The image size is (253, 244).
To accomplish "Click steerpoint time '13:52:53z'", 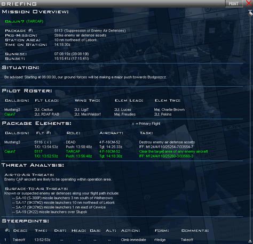I will click(42, 240).
